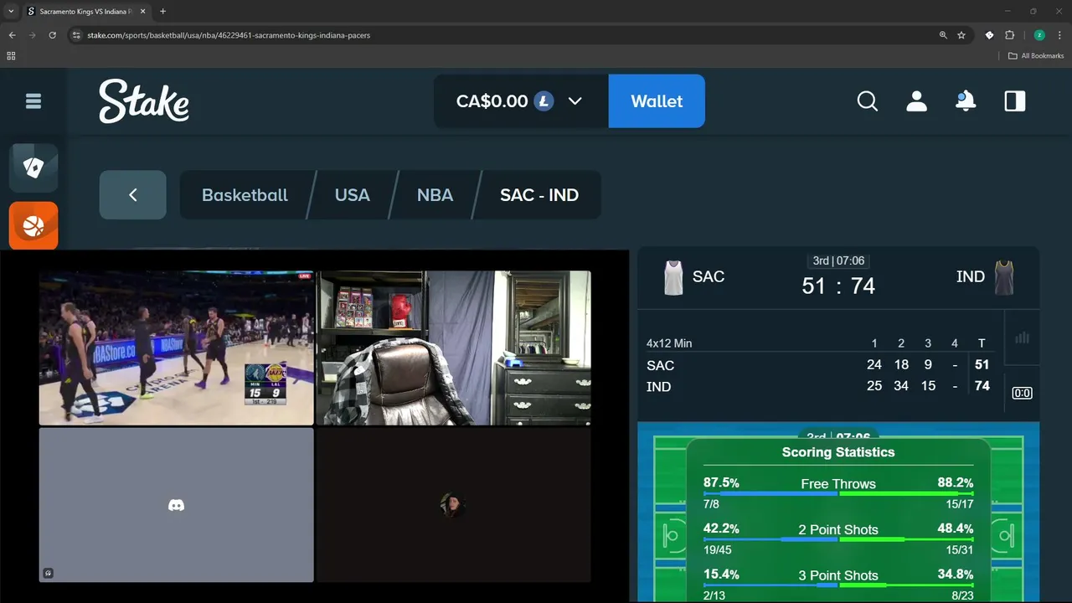Viewport: 1072px width, 603px height.
Task: Click the Discord logo stream tile
Action: pos(176,505)
